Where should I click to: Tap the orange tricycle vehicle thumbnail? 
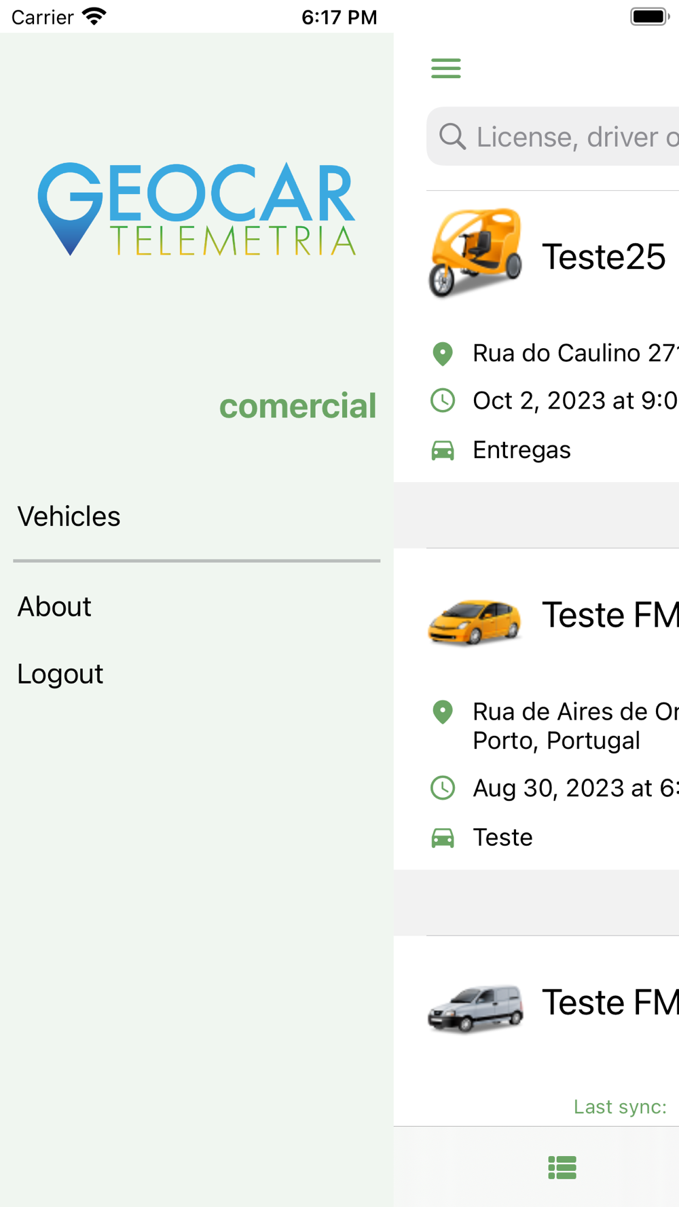475,254
